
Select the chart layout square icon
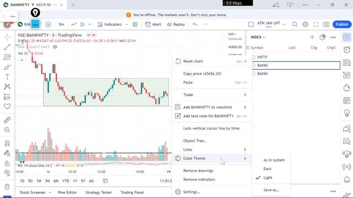(251, 24)
